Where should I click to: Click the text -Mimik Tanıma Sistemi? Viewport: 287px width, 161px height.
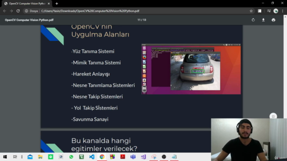(96, 63)
